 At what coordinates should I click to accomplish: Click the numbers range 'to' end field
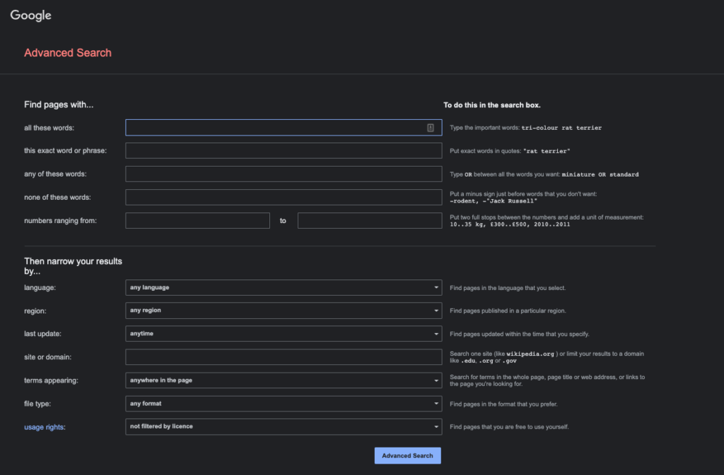tap(370, 221)
